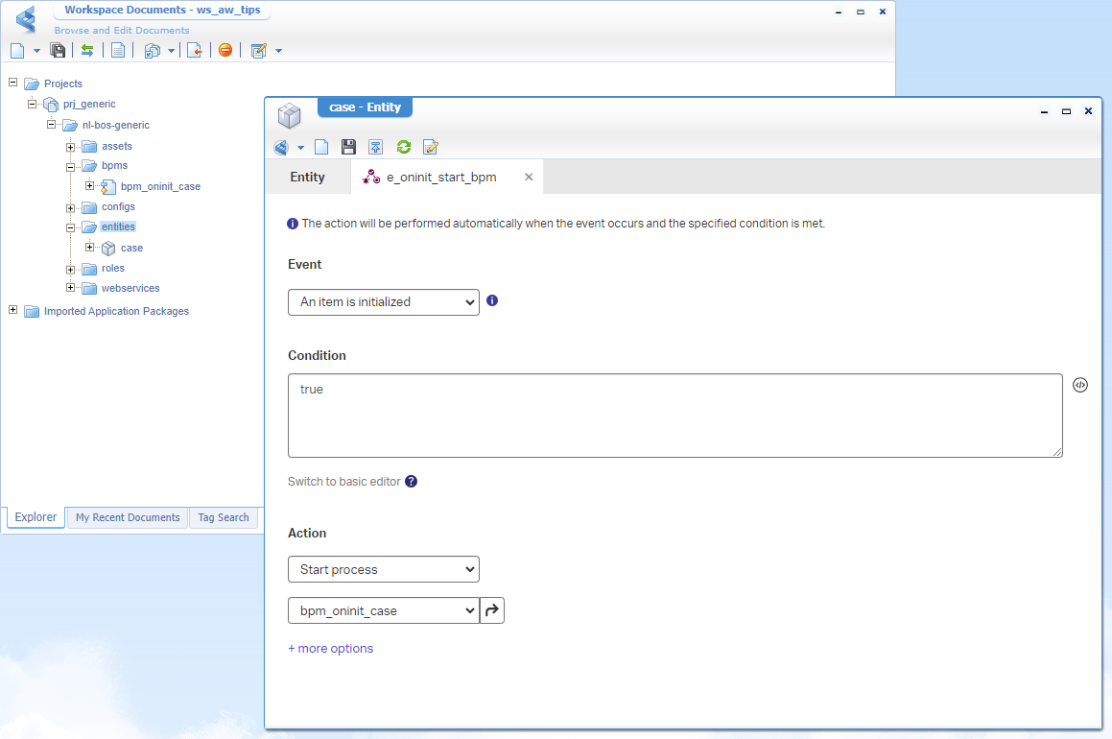Click the publish upload icon in the Entity toolbar
Viewport: 1112px width, 739px height.
(376, 147)
